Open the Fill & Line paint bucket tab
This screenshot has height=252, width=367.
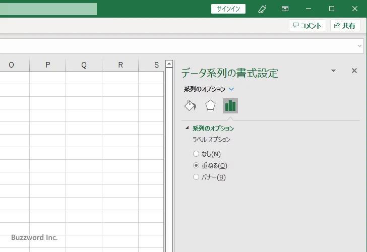tap(190, 106)
